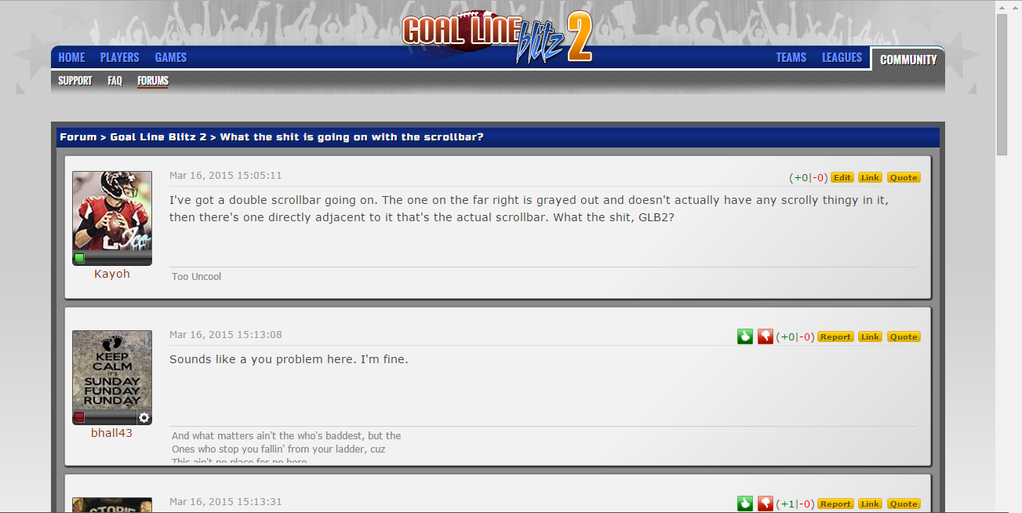Click Kayoh's green online status indicator

pyautogui.click(x=79, y=258)
